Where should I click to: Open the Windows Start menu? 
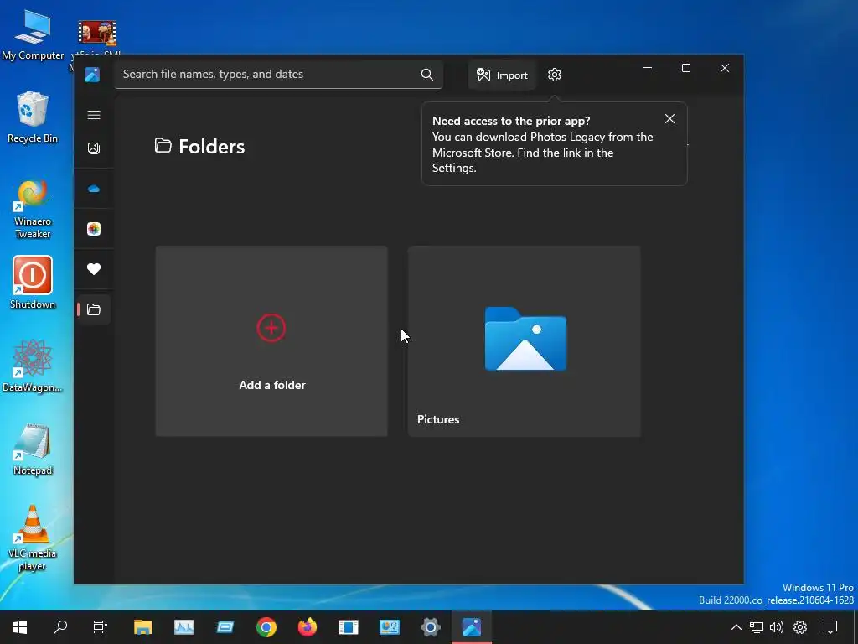(x=20, y=627)
